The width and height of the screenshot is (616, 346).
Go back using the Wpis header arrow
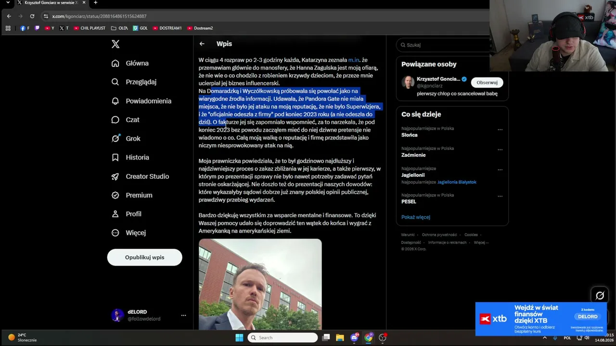click(202, 44)
